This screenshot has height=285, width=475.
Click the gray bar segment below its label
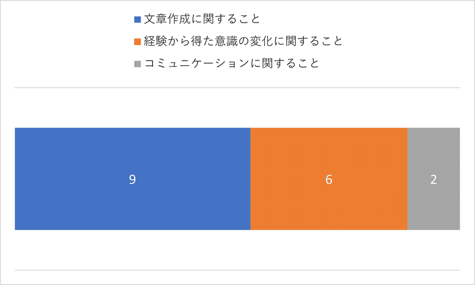[433, 209]
